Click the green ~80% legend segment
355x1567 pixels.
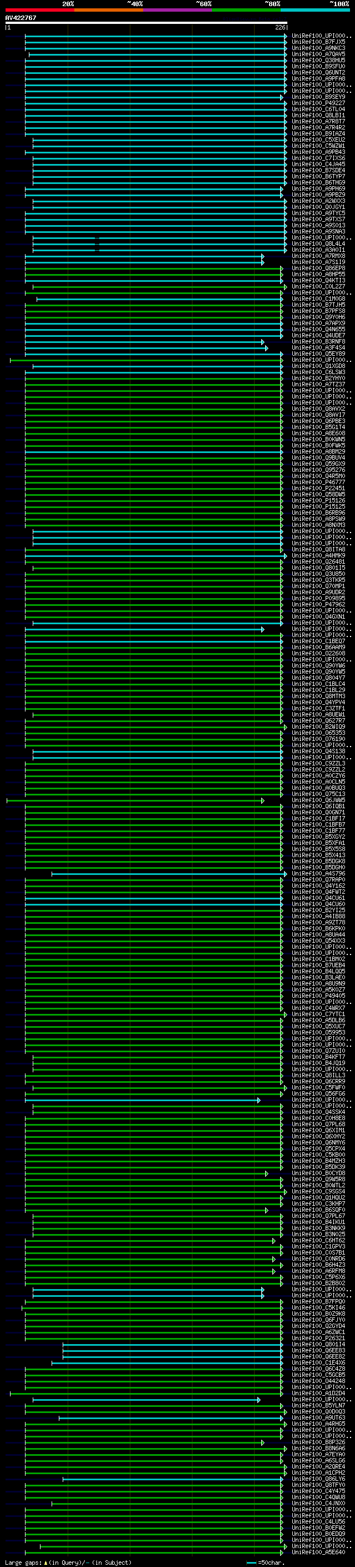246,10
